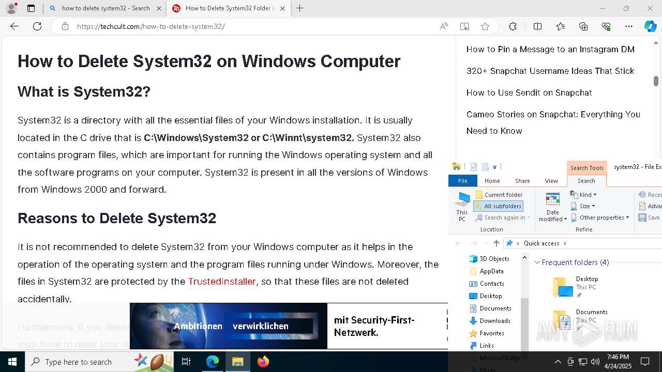Refresh the techcult page

coord(37,26)
